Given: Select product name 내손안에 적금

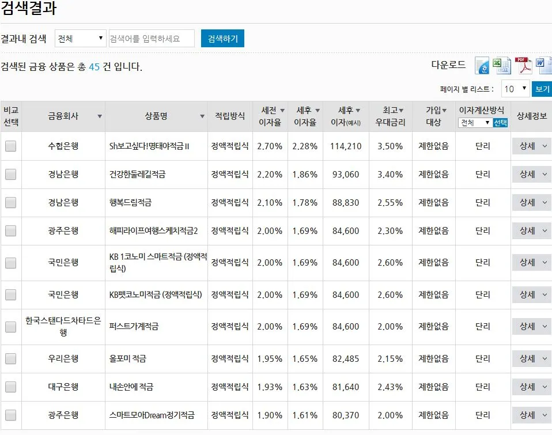Looking at the screenshot, I should (x=131, y=387).
